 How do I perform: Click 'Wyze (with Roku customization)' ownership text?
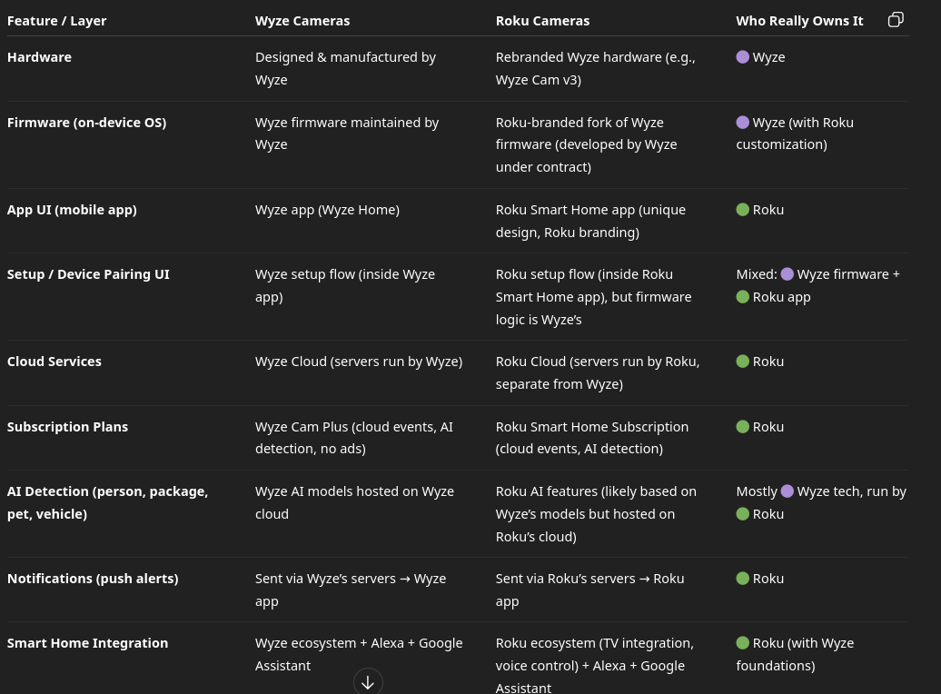[795, 134]
